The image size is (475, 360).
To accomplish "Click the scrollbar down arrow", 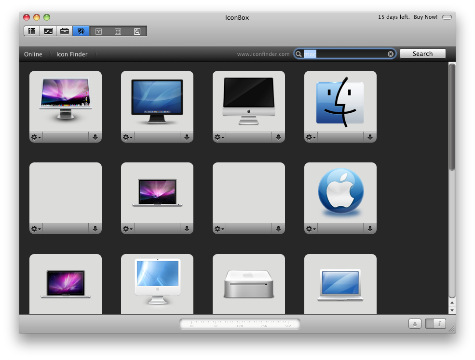I will click(452, 310).
